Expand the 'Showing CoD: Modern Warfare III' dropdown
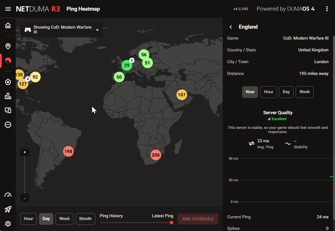This screenshot has width=335, height=231. click(x=97, y=30)
